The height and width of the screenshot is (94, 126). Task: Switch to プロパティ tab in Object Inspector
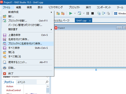pyautogui.click(x=9, y=82)
